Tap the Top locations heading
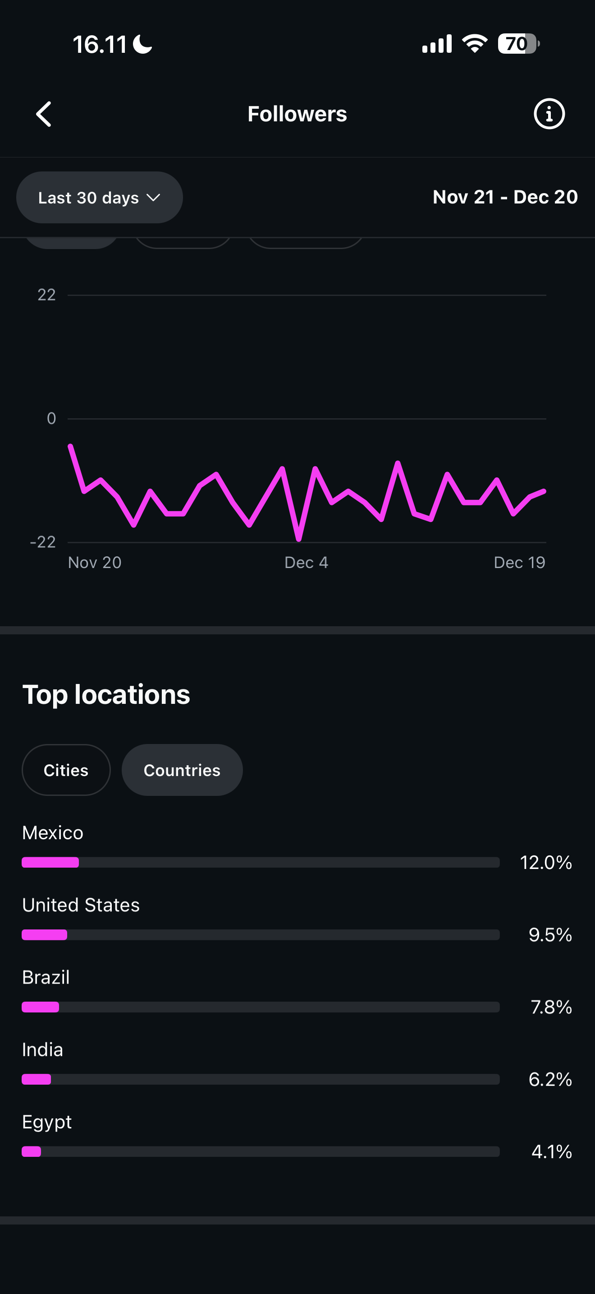 [106, 695]
